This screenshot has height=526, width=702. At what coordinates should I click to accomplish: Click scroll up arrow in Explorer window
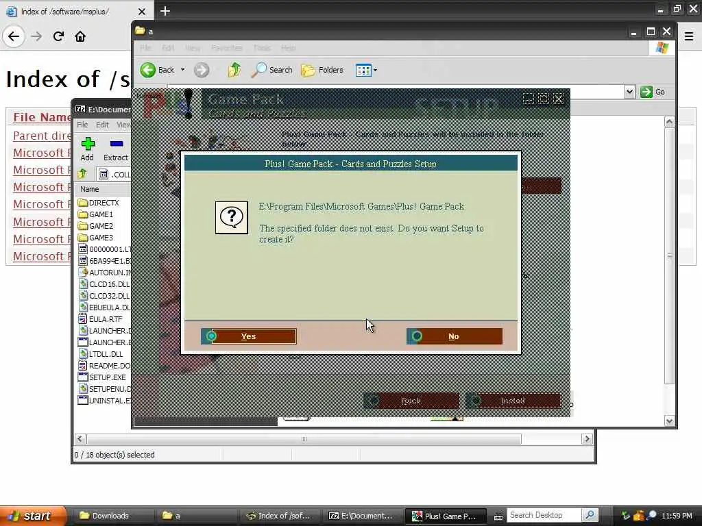coord(669,122)
